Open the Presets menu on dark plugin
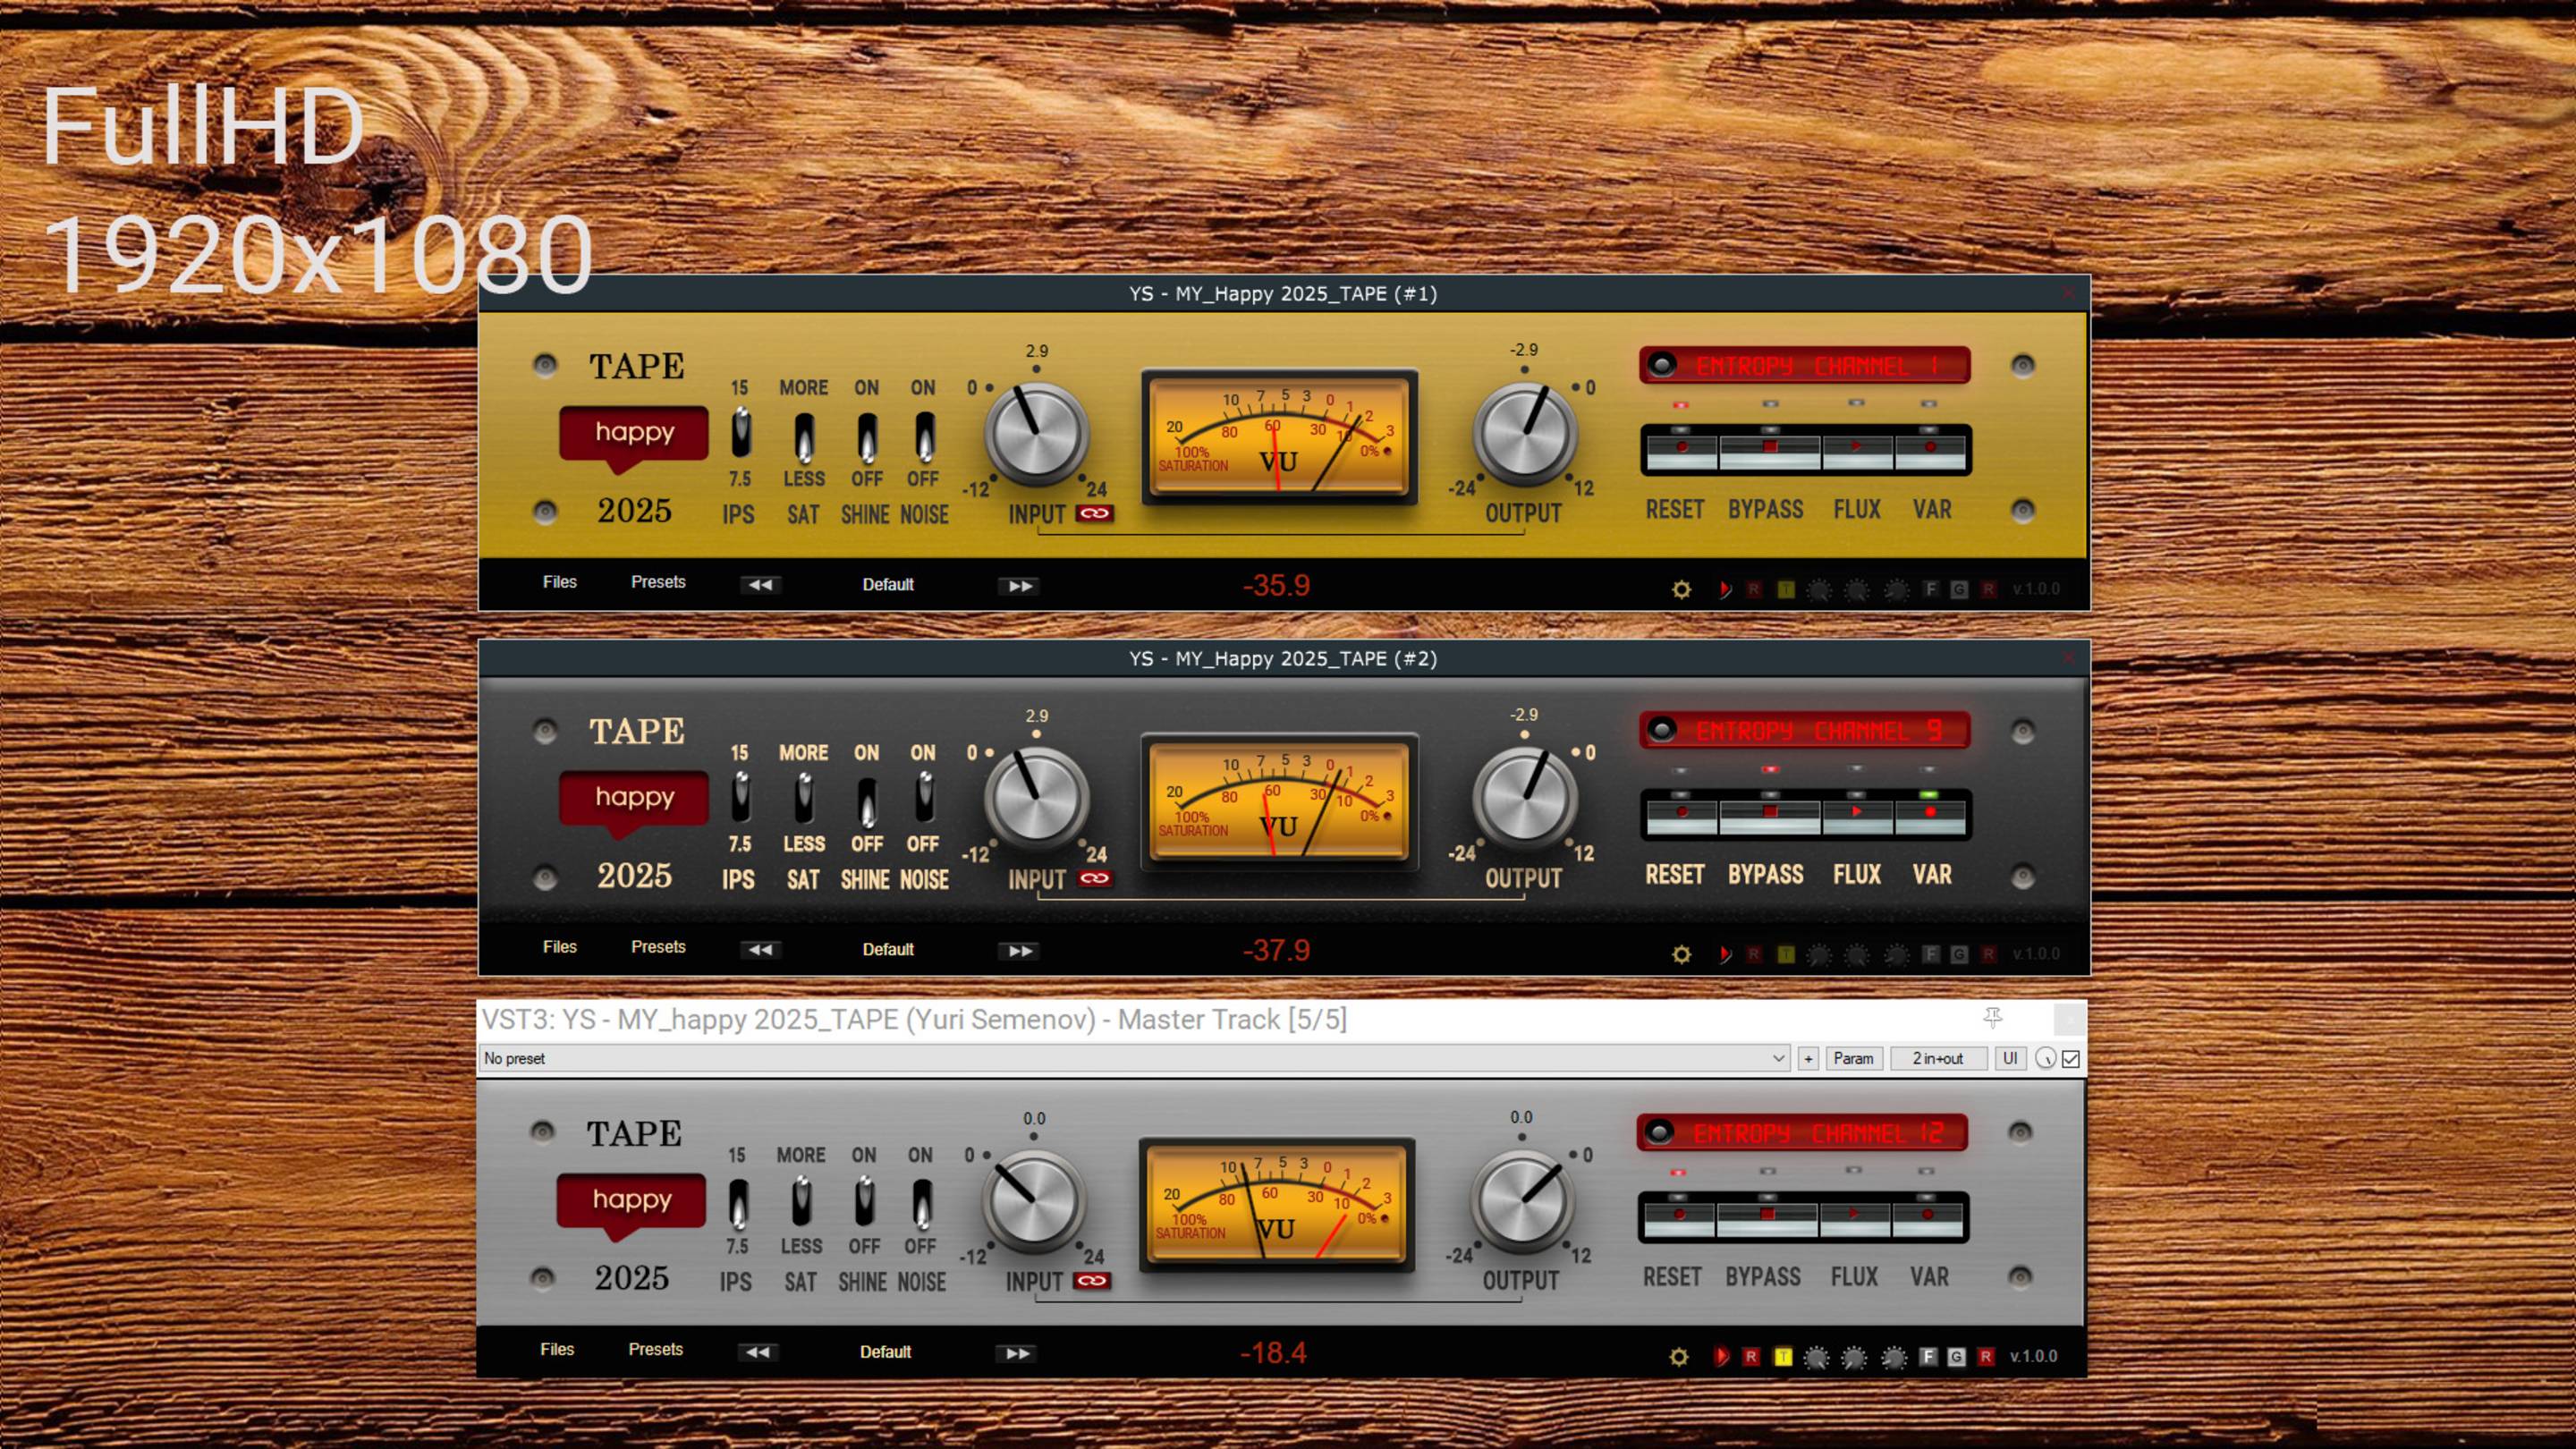The width and height of the screenshot is (2576, 1449). (658, 947)
